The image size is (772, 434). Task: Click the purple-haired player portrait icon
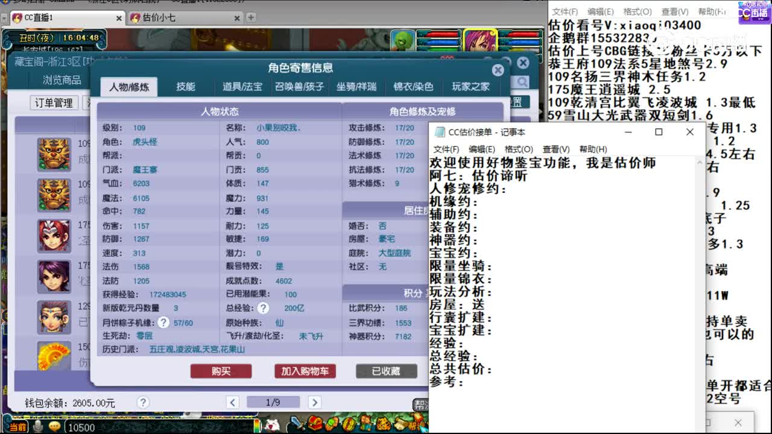pyautogui.click(x=480, y=41)
